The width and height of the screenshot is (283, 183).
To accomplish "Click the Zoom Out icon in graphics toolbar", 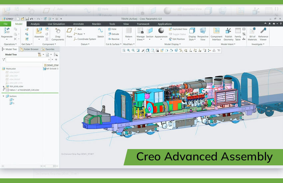I will tap(133, 51).
